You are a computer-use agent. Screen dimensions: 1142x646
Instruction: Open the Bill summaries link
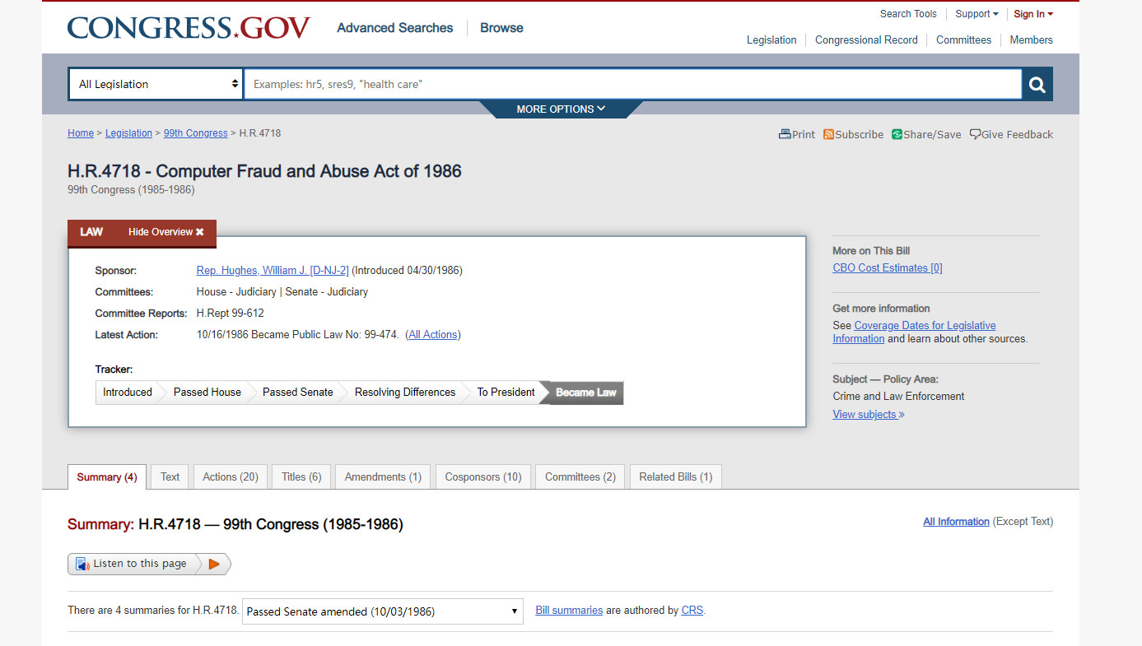569,611
